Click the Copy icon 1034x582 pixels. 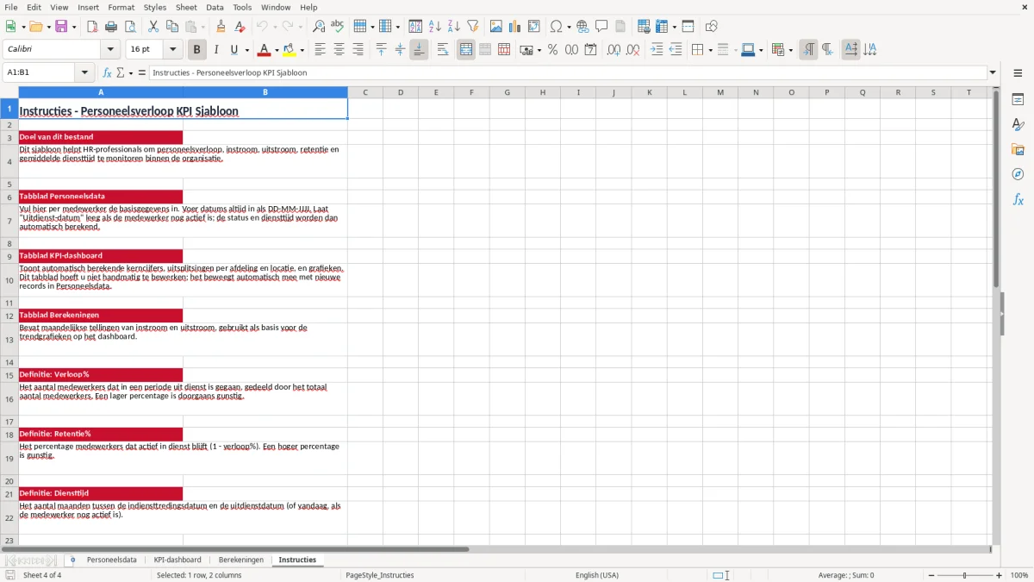click(171, 27)
